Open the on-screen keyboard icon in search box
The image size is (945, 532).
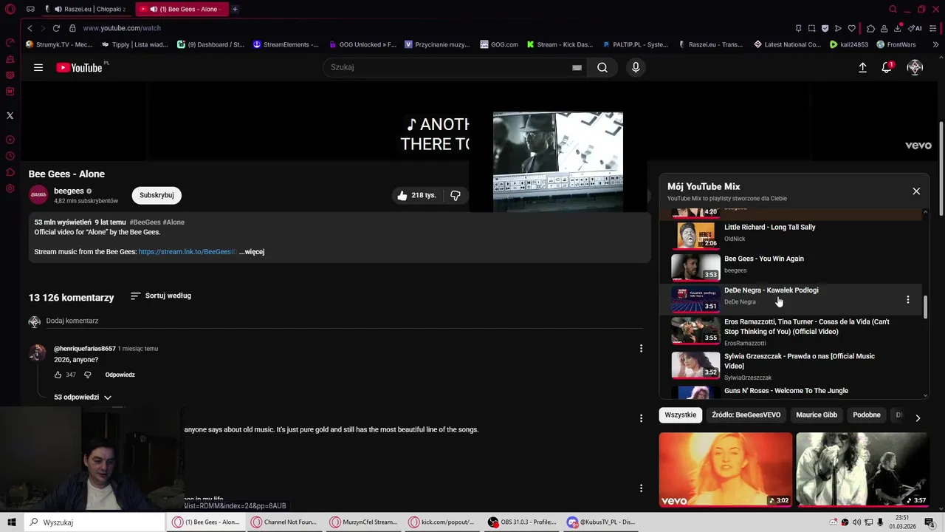point(577,67)
